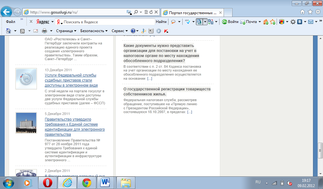Screen dimensions: 323x189
Task: Open the Страница menu
Action: (x=66, y=31)
